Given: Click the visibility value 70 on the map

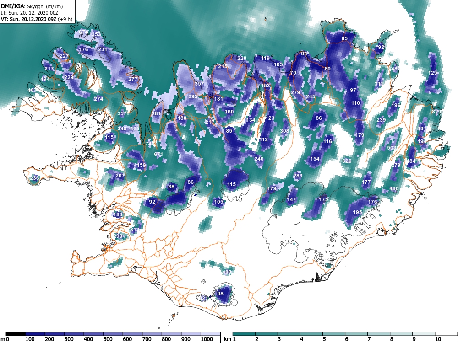Looking at the screenshot, I should 293,73.
